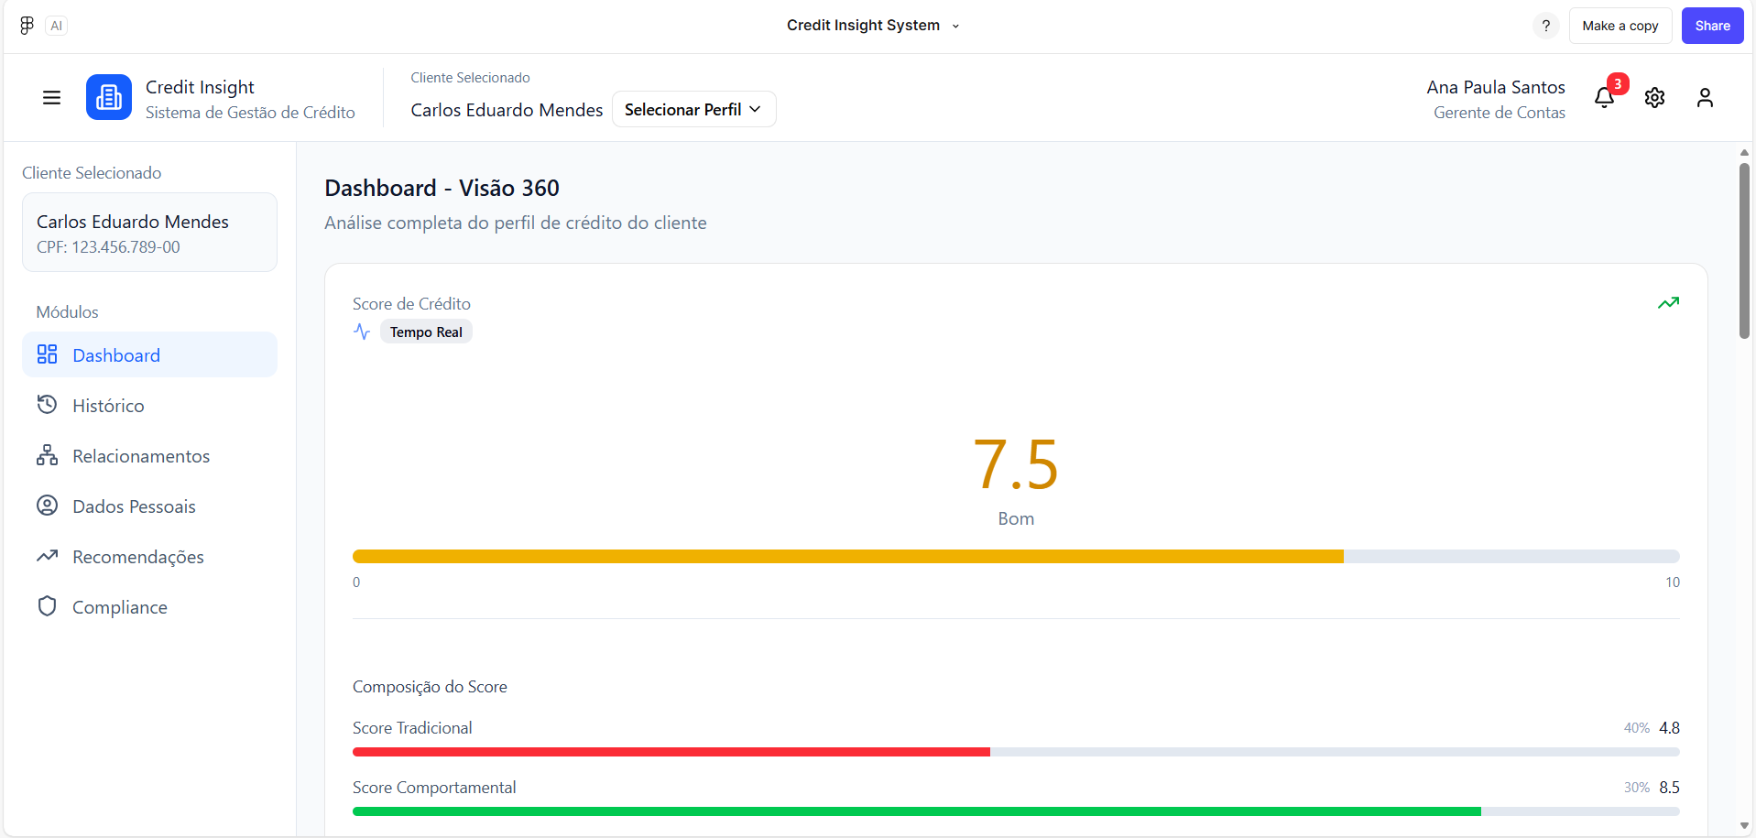This screenshot has height=838, width=1756.
Task: Open the help question mark button
Action: (x=1545, y=26)
